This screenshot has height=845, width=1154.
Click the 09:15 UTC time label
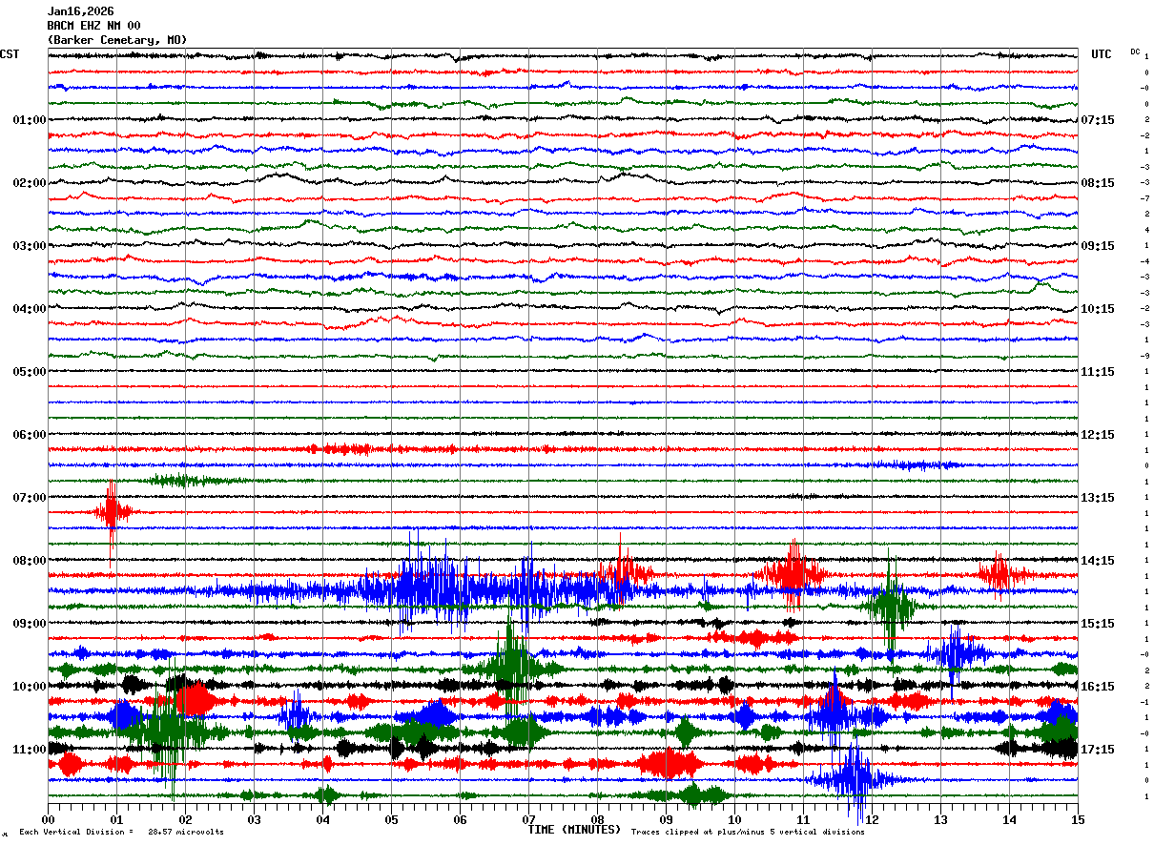tap(1098, 246)
